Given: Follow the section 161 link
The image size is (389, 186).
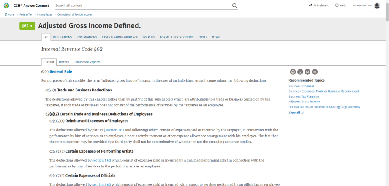Looking at the screenshot, I should coord(115,130).
